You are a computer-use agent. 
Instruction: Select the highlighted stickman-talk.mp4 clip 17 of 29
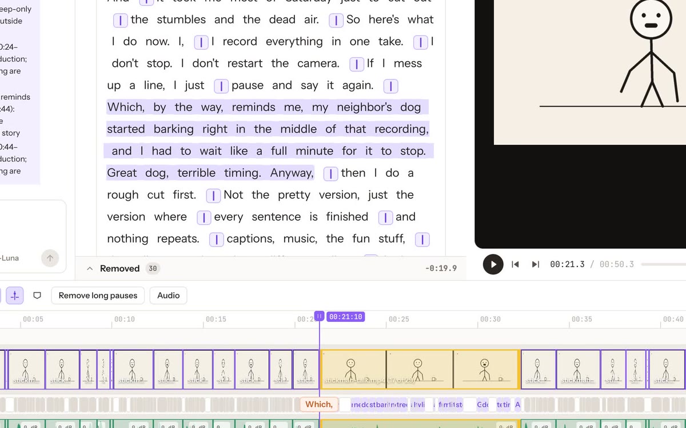pyautogui.click(x=420, y=370)
